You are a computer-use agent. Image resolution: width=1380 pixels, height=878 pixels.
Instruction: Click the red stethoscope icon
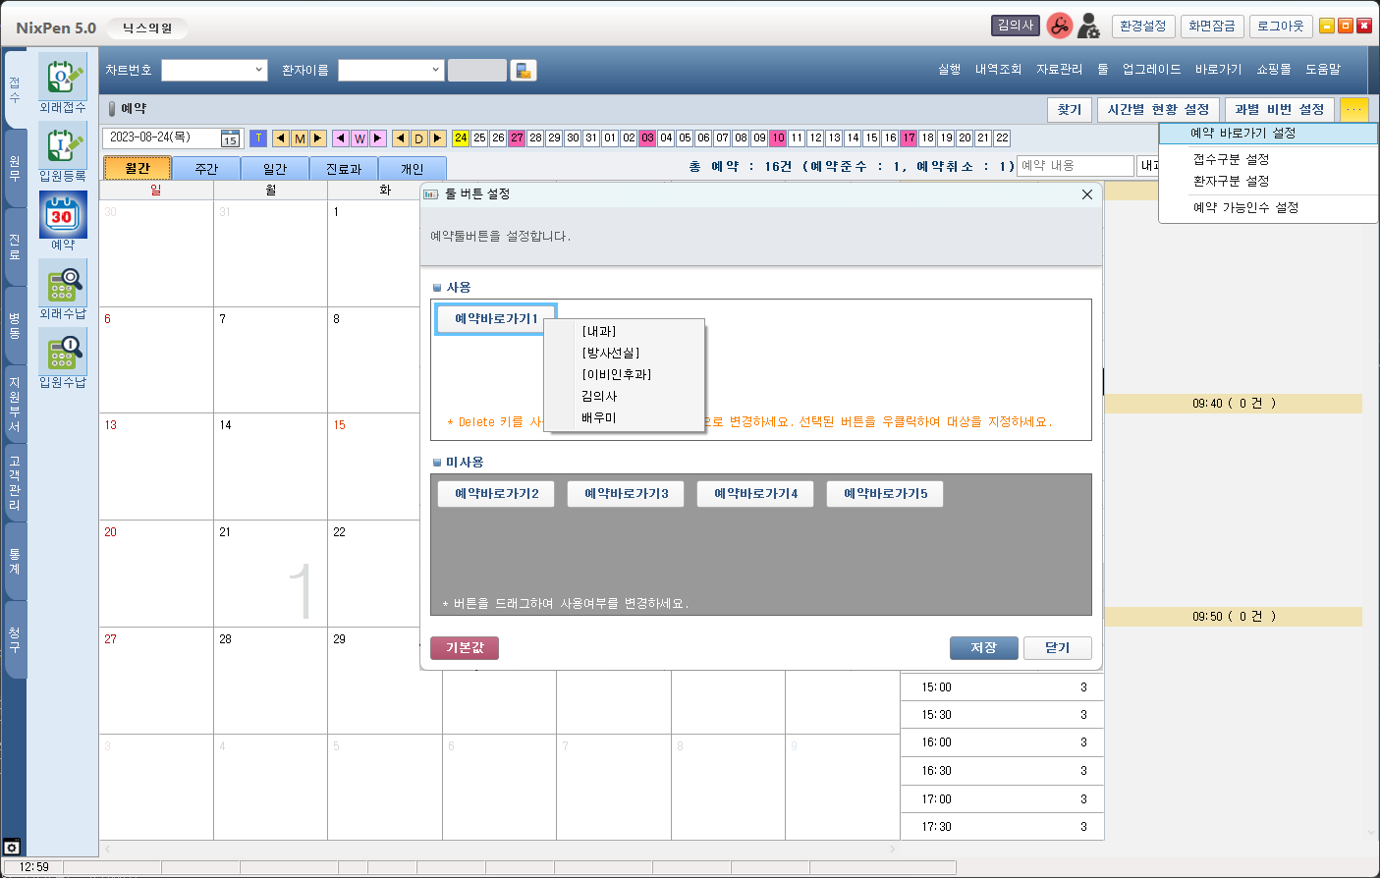pyautogui.click(x=1059, y=27)
